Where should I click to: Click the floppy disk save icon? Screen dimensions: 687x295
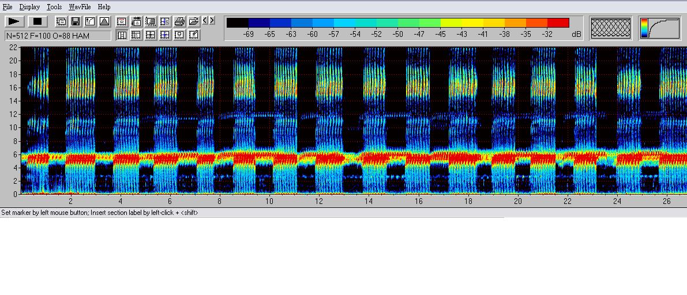[x=76, y=21]
